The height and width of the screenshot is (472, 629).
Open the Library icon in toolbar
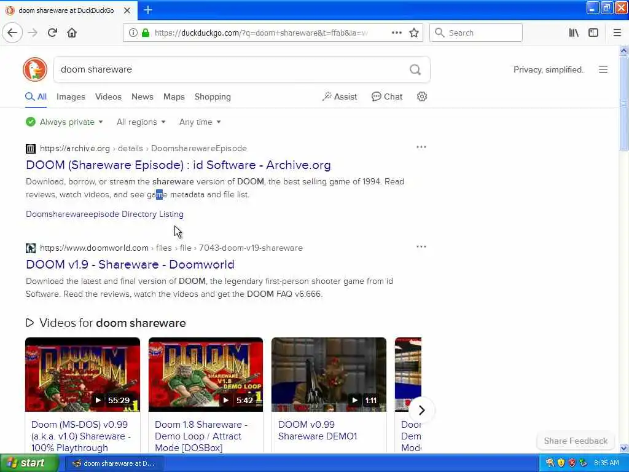574,33
